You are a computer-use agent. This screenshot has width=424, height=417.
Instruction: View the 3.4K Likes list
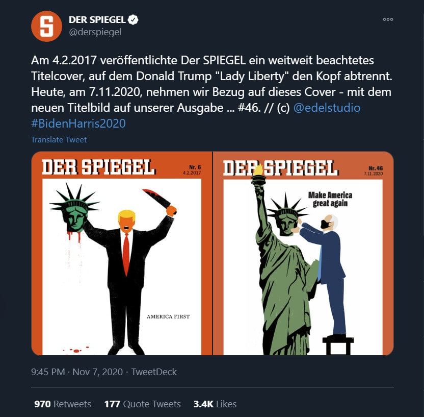[x=215, y=404]
